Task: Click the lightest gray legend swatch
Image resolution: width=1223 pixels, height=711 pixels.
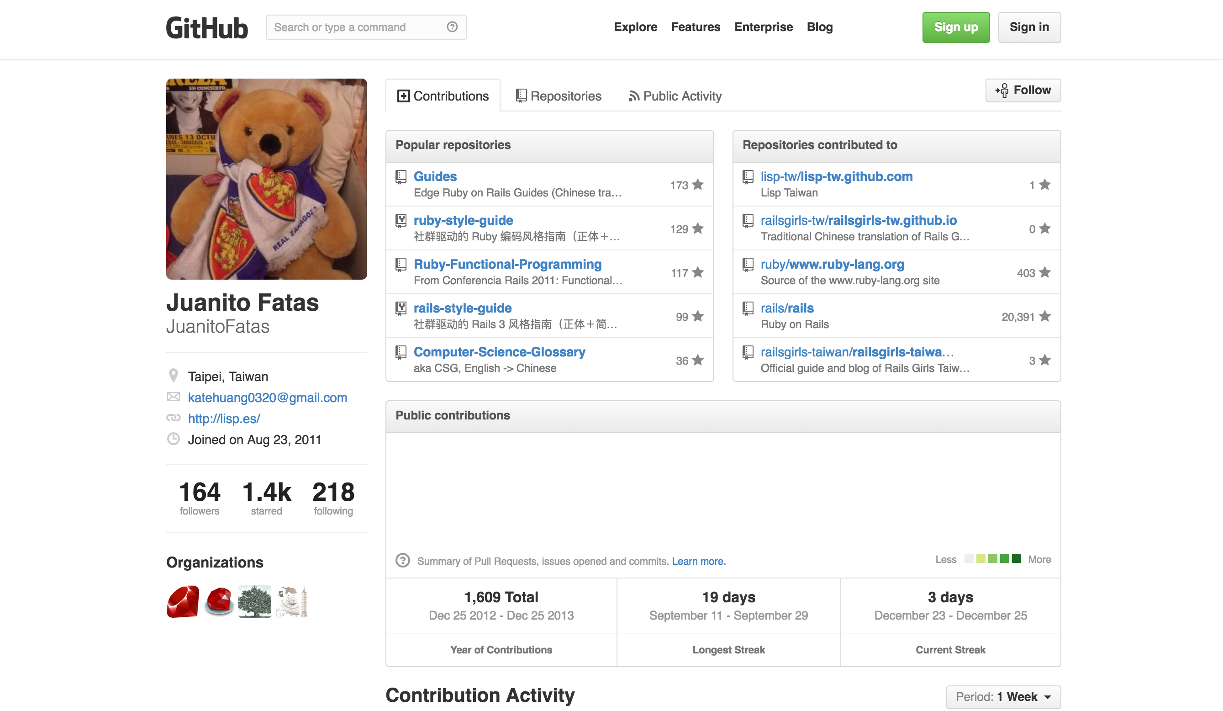Action: click(969, 558)
